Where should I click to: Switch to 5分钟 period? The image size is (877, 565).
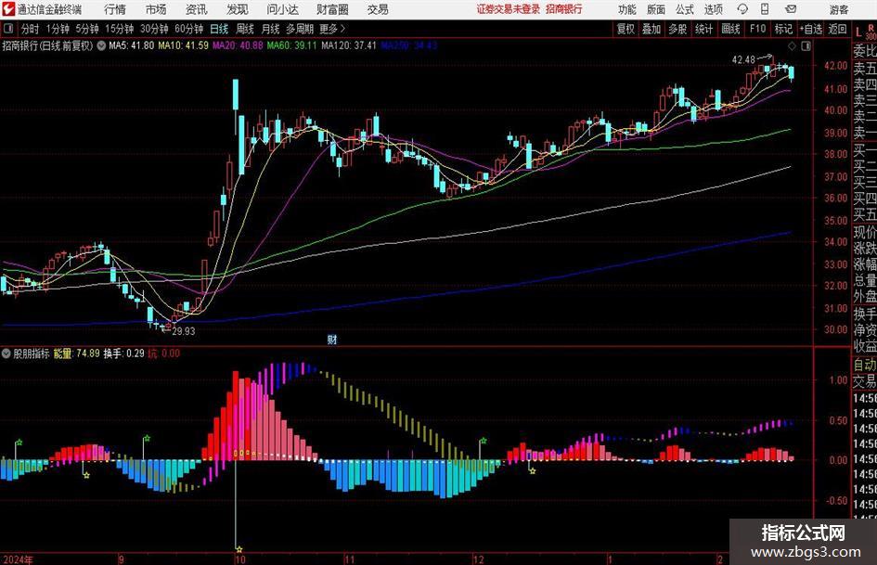[87, 29]
